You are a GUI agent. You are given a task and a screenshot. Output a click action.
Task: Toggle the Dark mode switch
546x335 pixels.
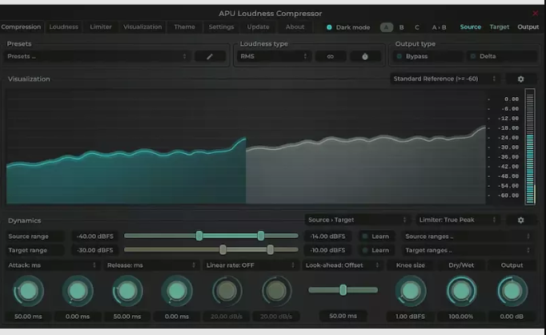point(329,27)
